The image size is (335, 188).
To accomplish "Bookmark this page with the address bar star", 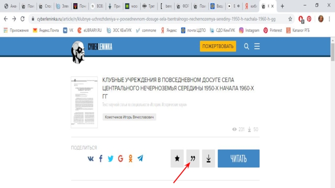I will point(290,19).
